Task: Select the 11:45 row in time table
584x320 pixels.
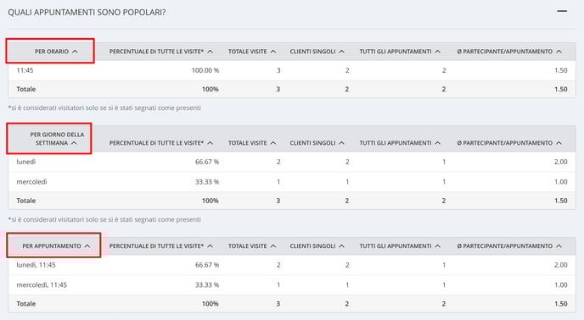Action: point(292,70)
